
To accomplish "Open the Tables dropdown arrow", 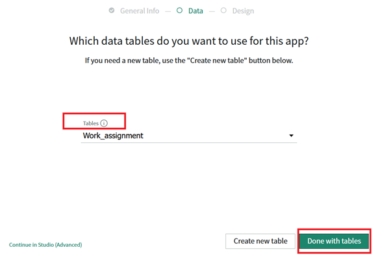I will point(292,136).
